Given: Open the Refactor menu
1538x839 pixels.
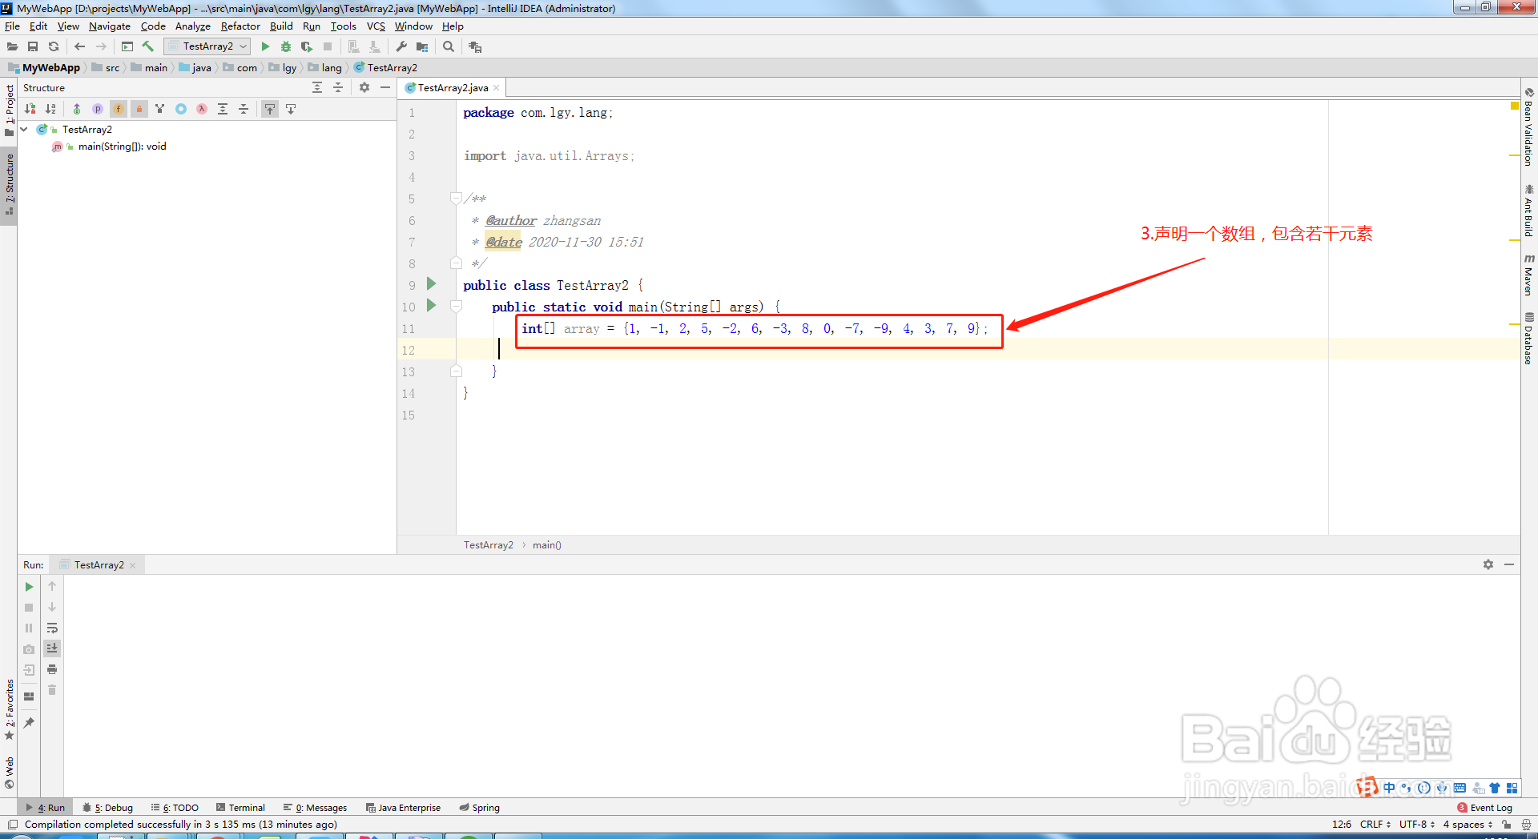Looking at the screenshot, I should click(240, 26).
